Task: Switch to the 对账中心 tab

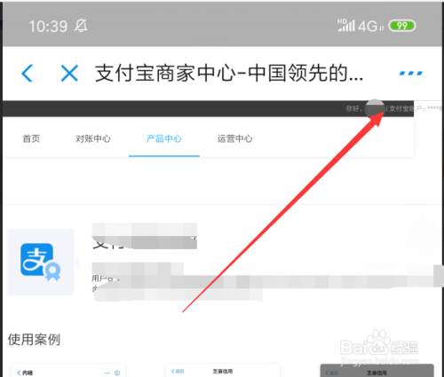Action: pyautogui.click(x=93, y=138)
